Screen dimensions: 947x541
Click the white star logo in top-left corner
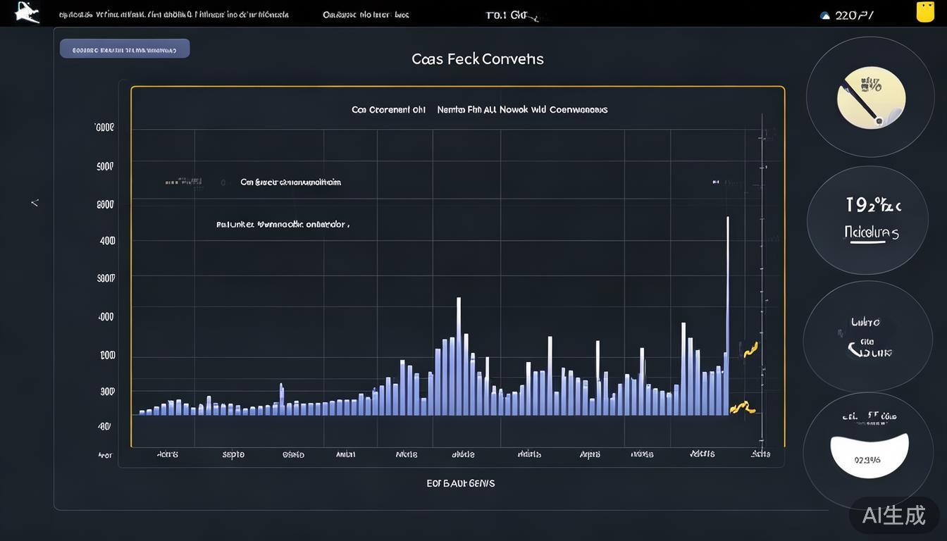[27, 12]
